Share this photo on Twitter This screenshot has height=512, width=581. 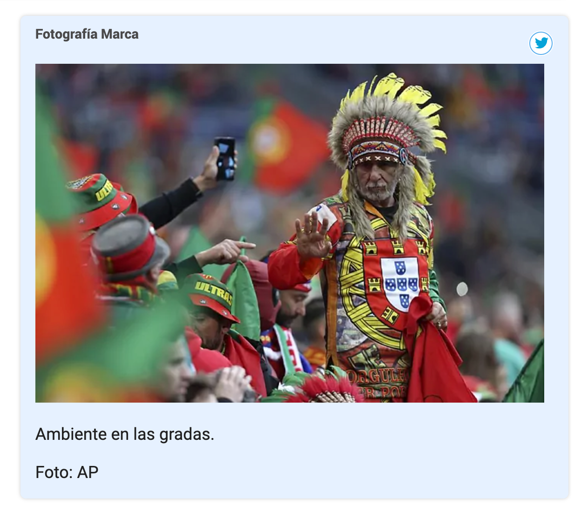coord(541,43)
